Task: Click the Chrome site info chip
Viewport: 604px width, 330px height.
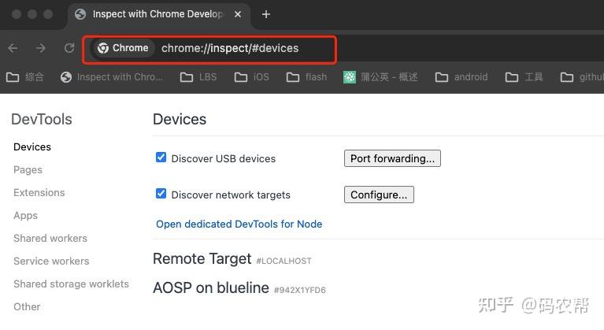Action: (x=124, y=48)
